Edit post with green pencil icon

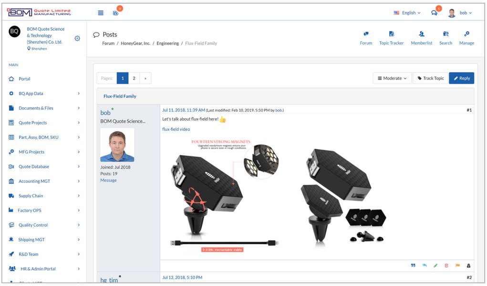click(435, 266)
